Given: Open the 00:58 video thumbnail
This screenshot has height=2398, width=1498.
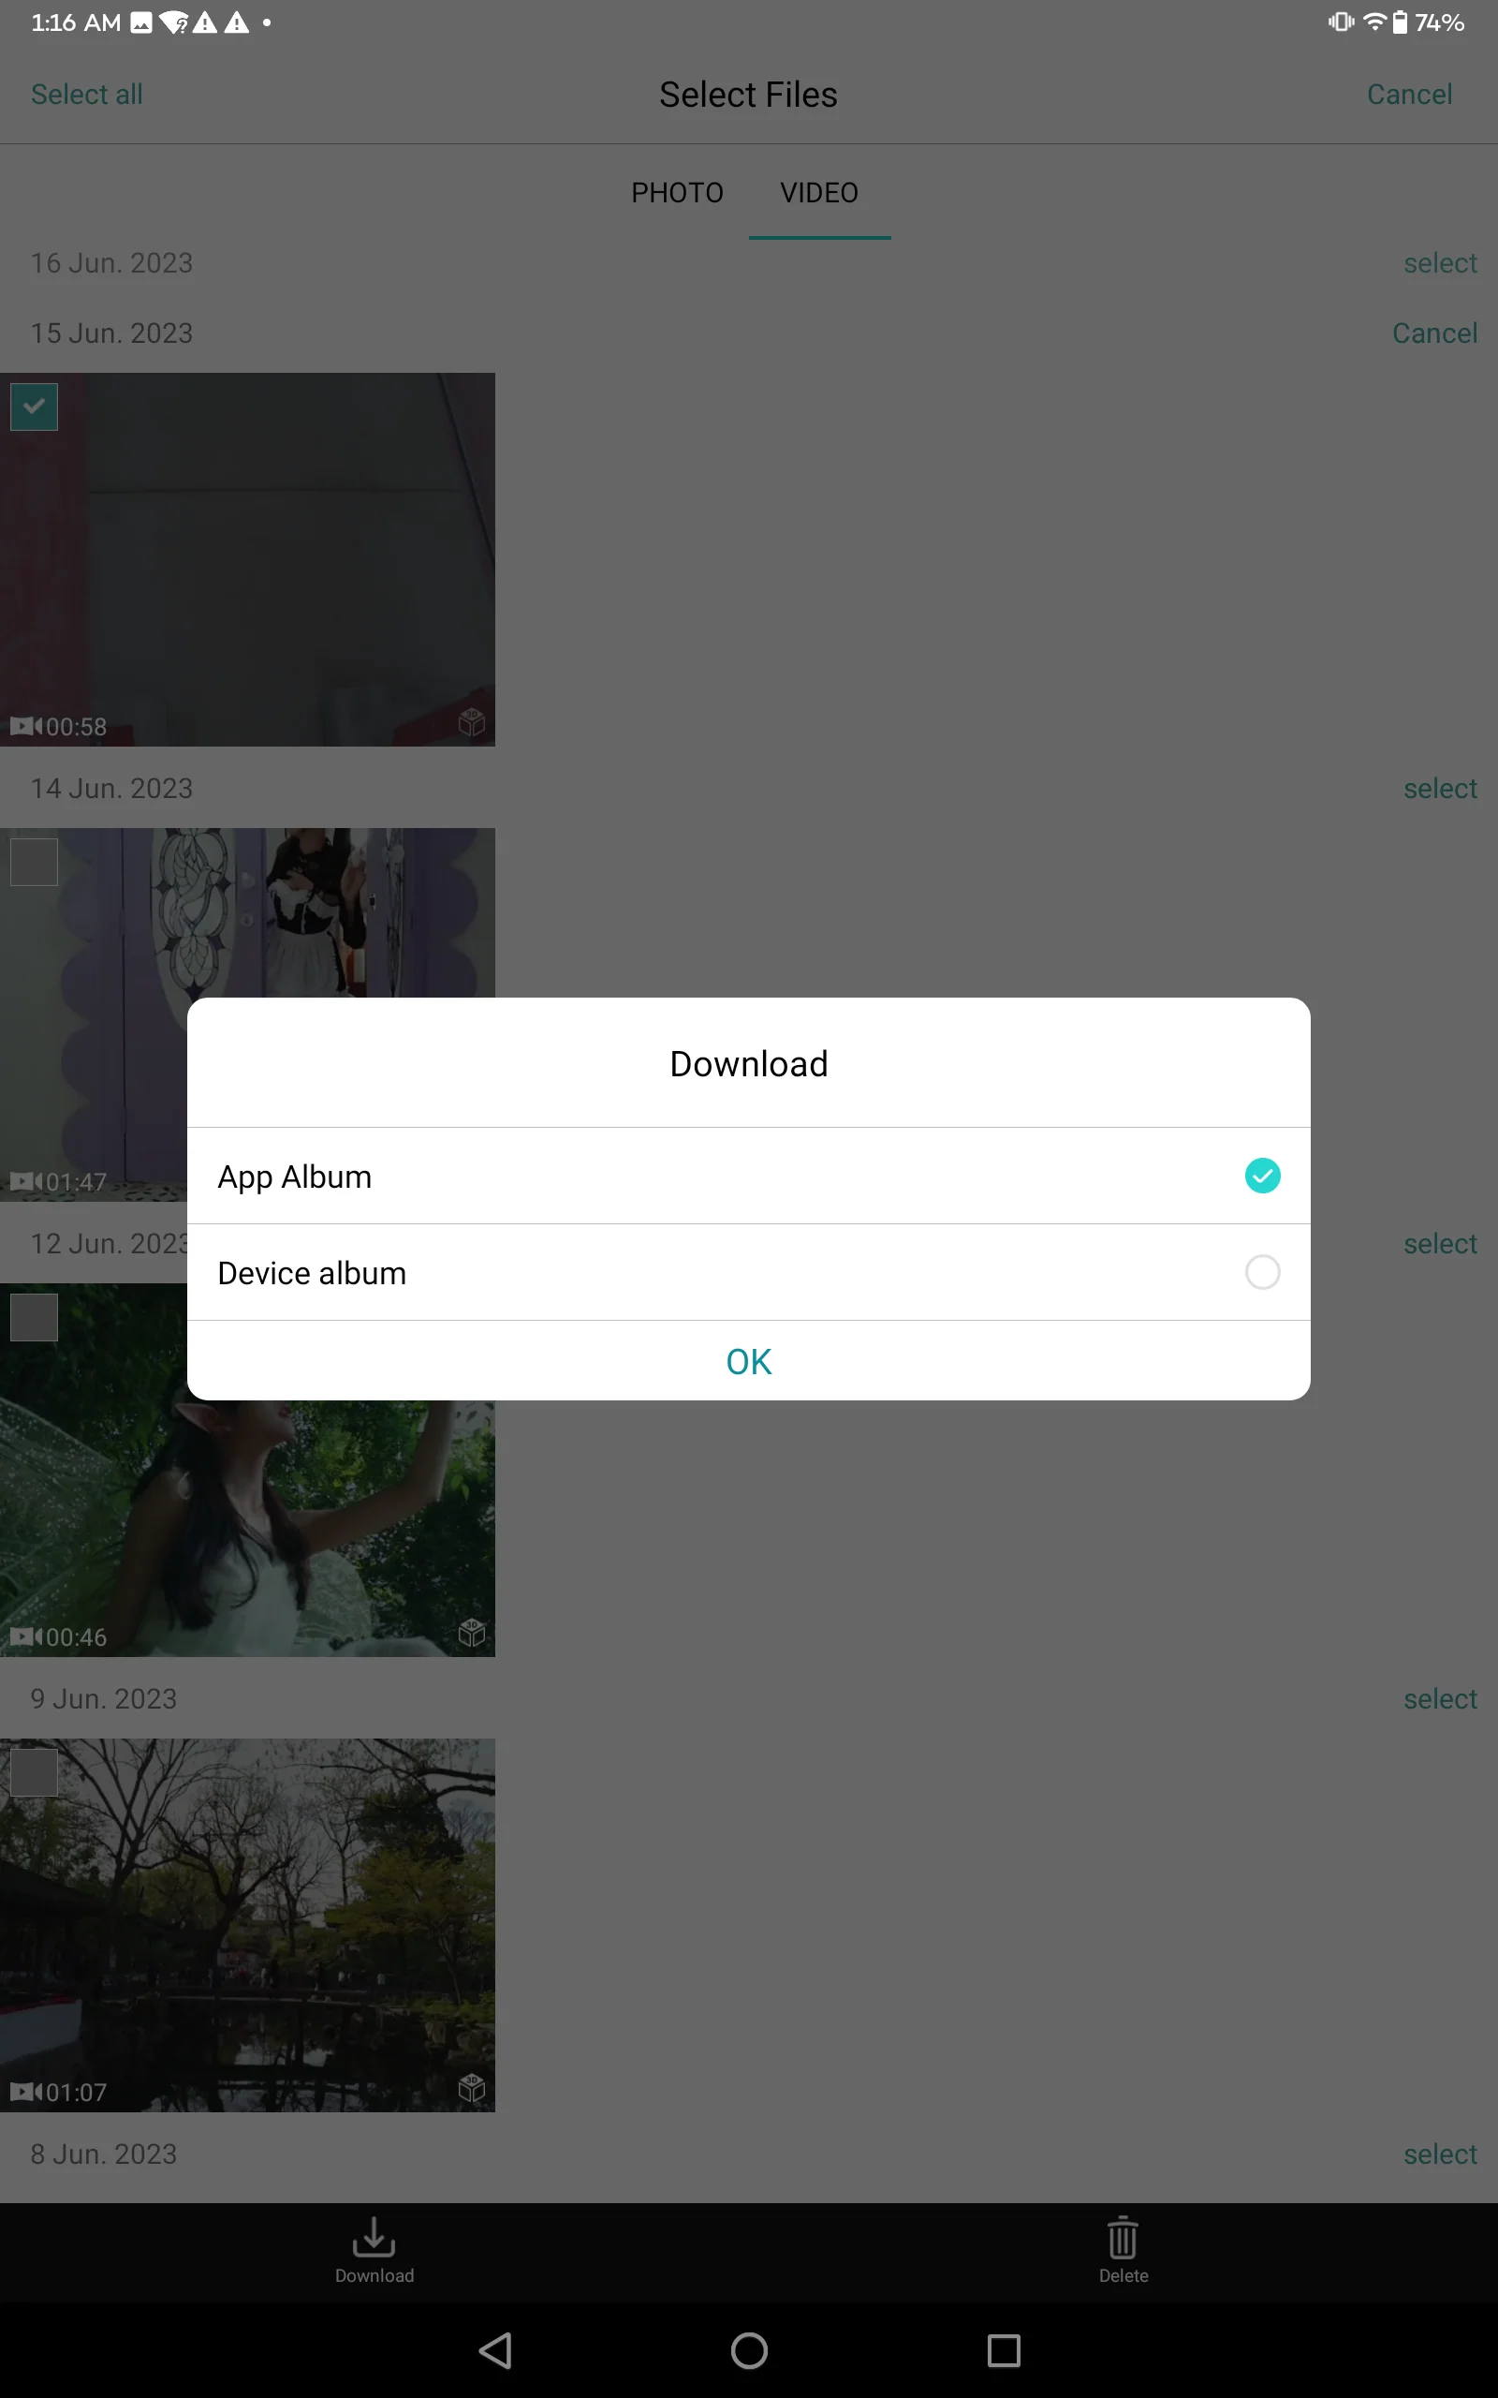Looking at the screenshot, I should point(248,560).
